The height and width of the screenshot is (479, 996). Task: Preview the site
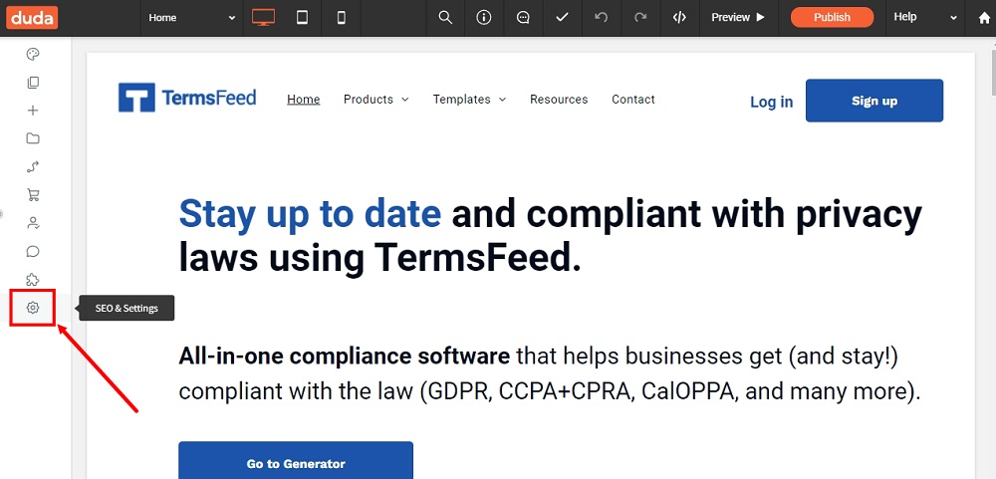click(738, 18)
